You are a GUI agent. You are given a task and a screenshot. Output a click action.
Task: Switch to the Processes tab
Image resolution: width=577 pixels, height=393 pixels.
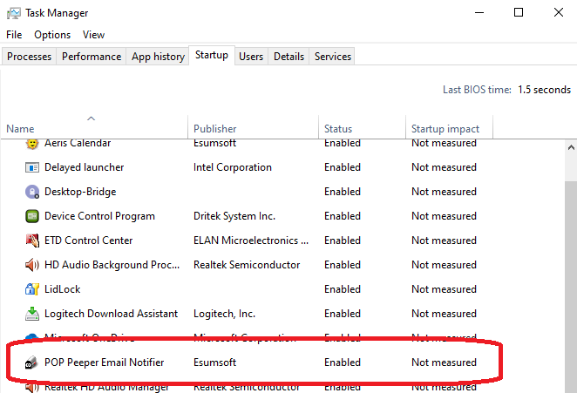(29, 57)
